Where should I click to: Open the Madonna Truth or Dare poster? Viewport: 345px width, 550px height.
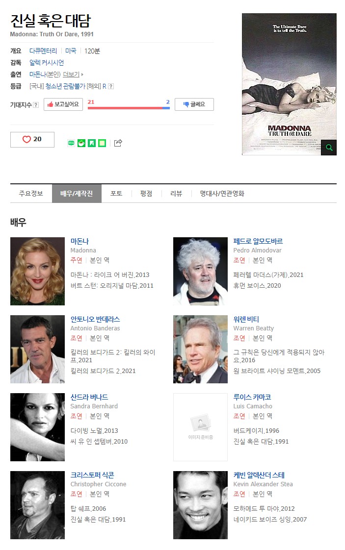pos(289,84)
